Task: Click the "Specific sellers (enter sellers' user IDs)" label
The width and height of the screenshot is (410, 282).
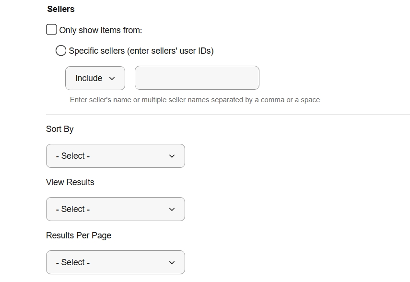Action: pyautogui.click(x=141, y=51)
